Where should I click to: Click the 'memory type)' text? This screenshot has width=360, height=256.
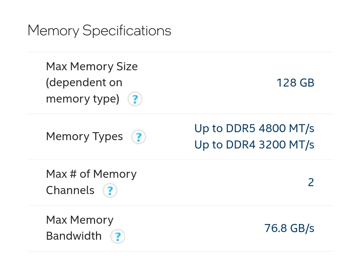[x=83, y=99]
